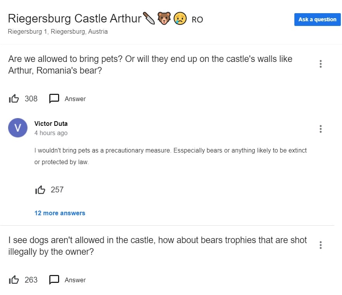Image resolution: width=342 pixels, height=295 pixels.
Task: Expand the 12 more answers link
Action: pos(60,213)
